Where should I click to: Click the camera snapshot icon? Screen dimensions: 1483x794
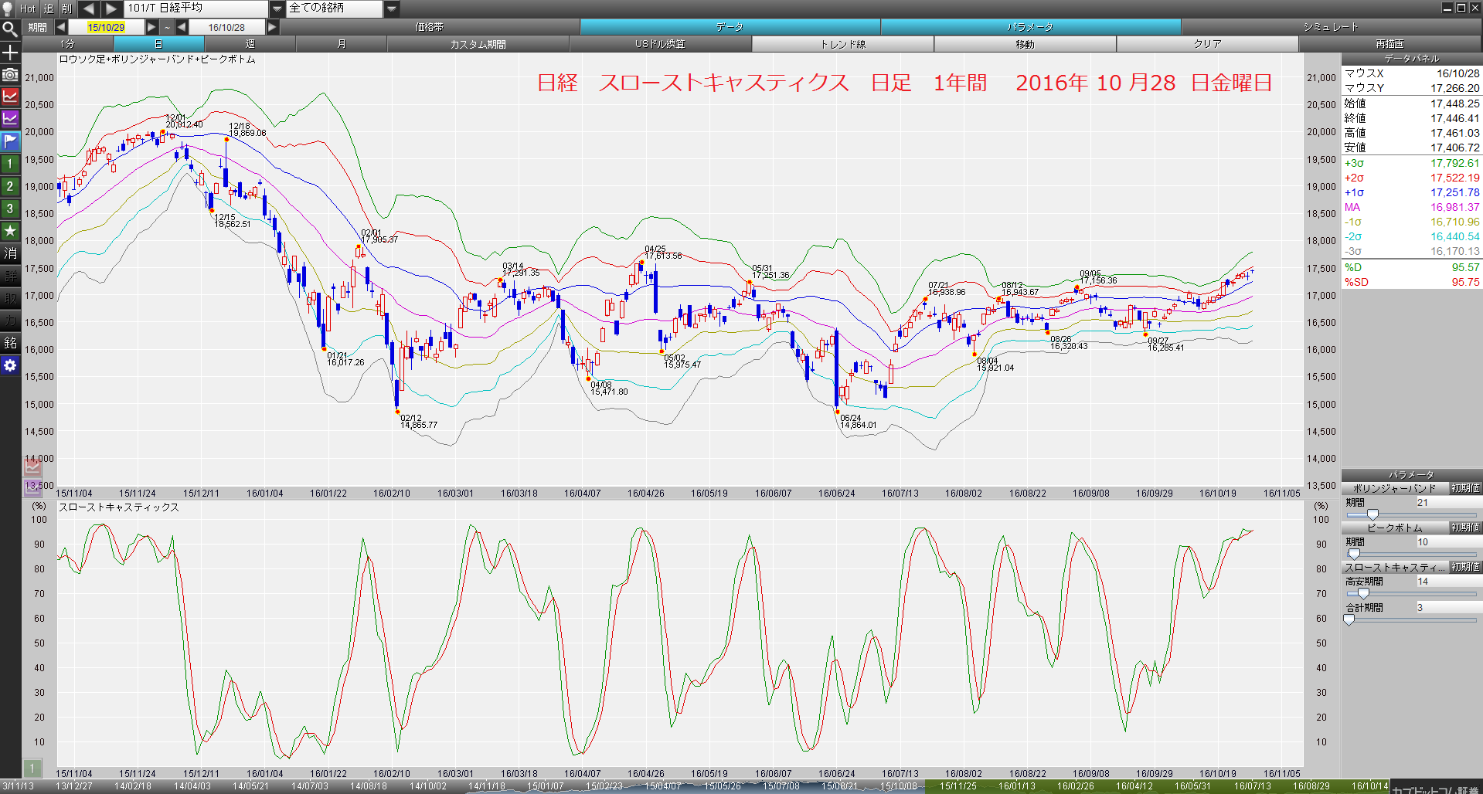[10, 75]
